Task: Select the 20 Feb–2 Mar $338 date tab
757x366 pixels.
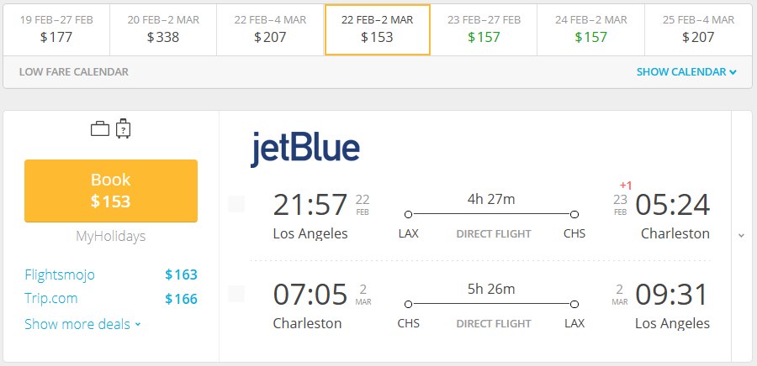Action: click(163, 30)
